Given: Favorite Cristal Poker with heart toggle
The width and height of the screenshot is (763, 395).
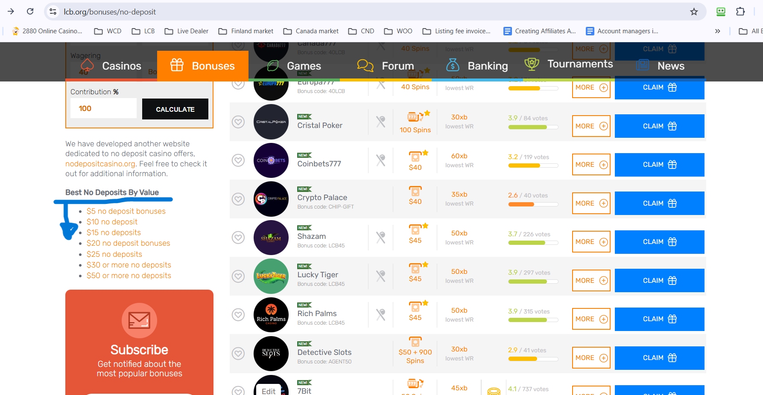Looking at the screenshot, I should (238, 122).
